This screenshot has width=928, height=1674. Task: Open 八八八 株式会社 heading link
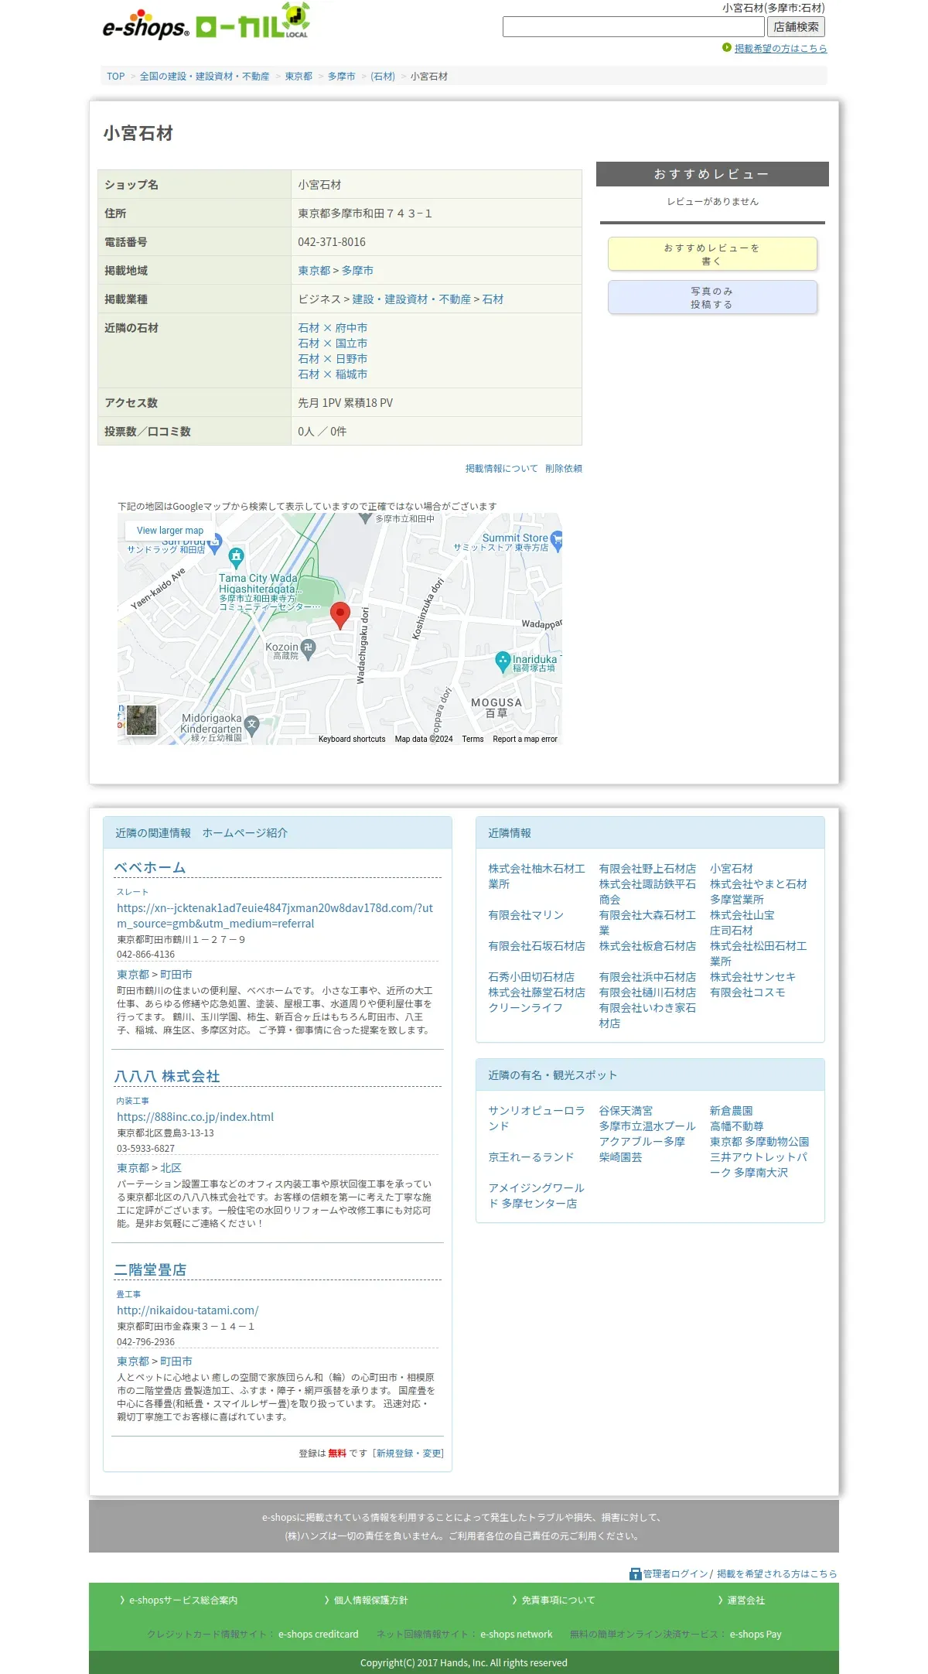click(167, 1077)
